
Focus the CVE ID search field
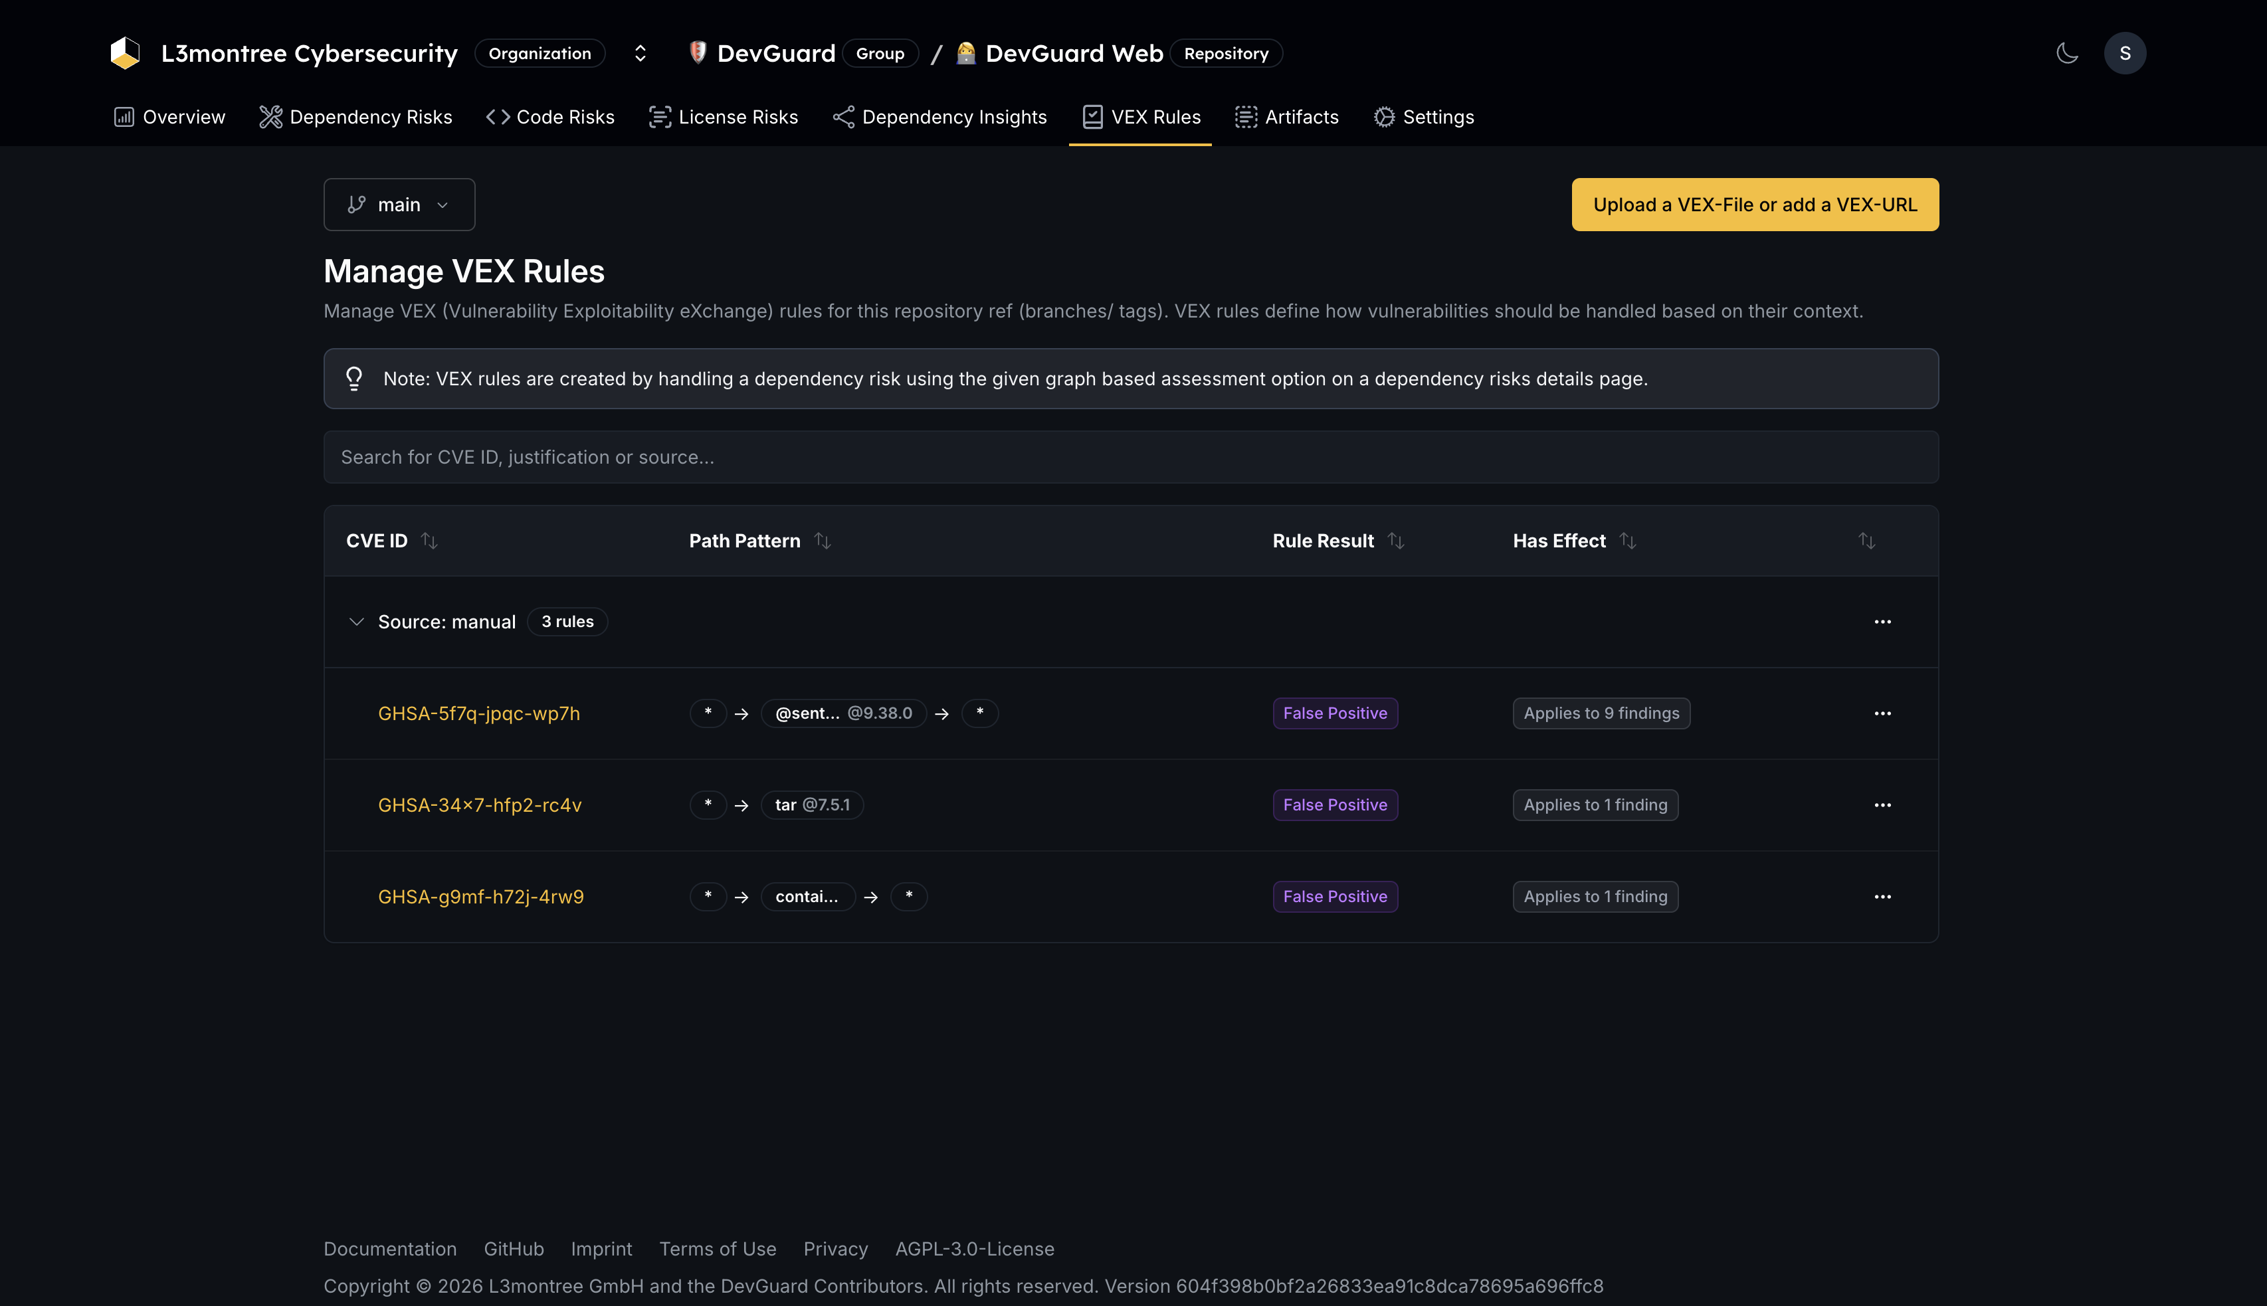pos(1130,458)
